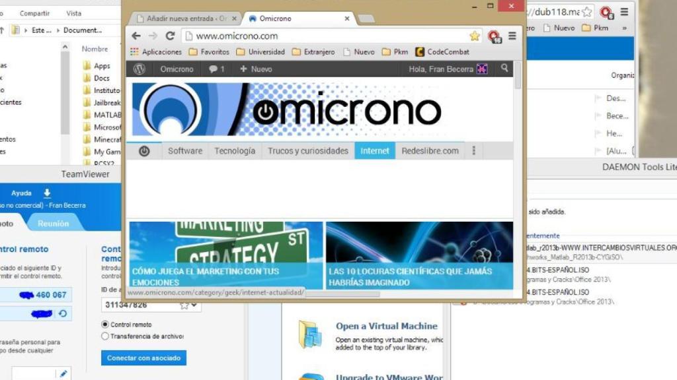Select the Control remoto radio button
This screenshot has width=677, height=380.
coord(105,325)
